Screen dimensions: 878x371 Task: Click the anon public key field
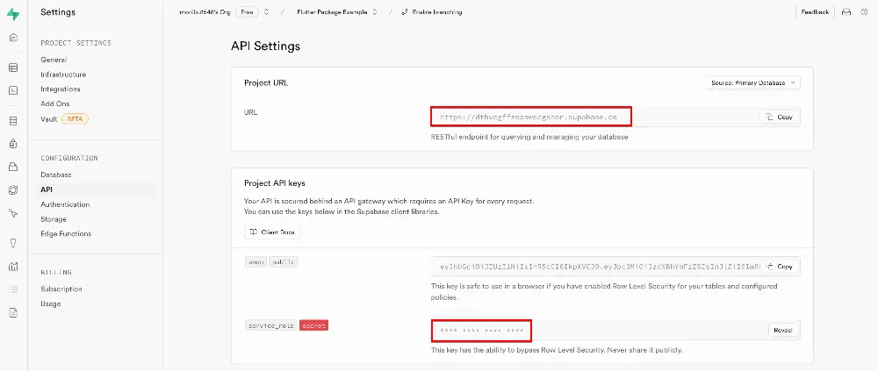(597, 267)
